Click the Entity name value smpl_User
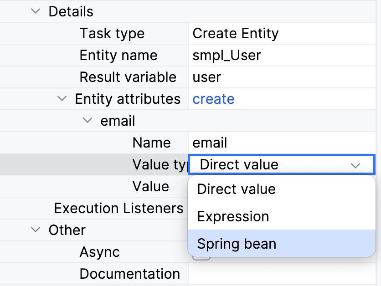The height and width of the screenshot is (286, 381). click(x=227, y=56)
